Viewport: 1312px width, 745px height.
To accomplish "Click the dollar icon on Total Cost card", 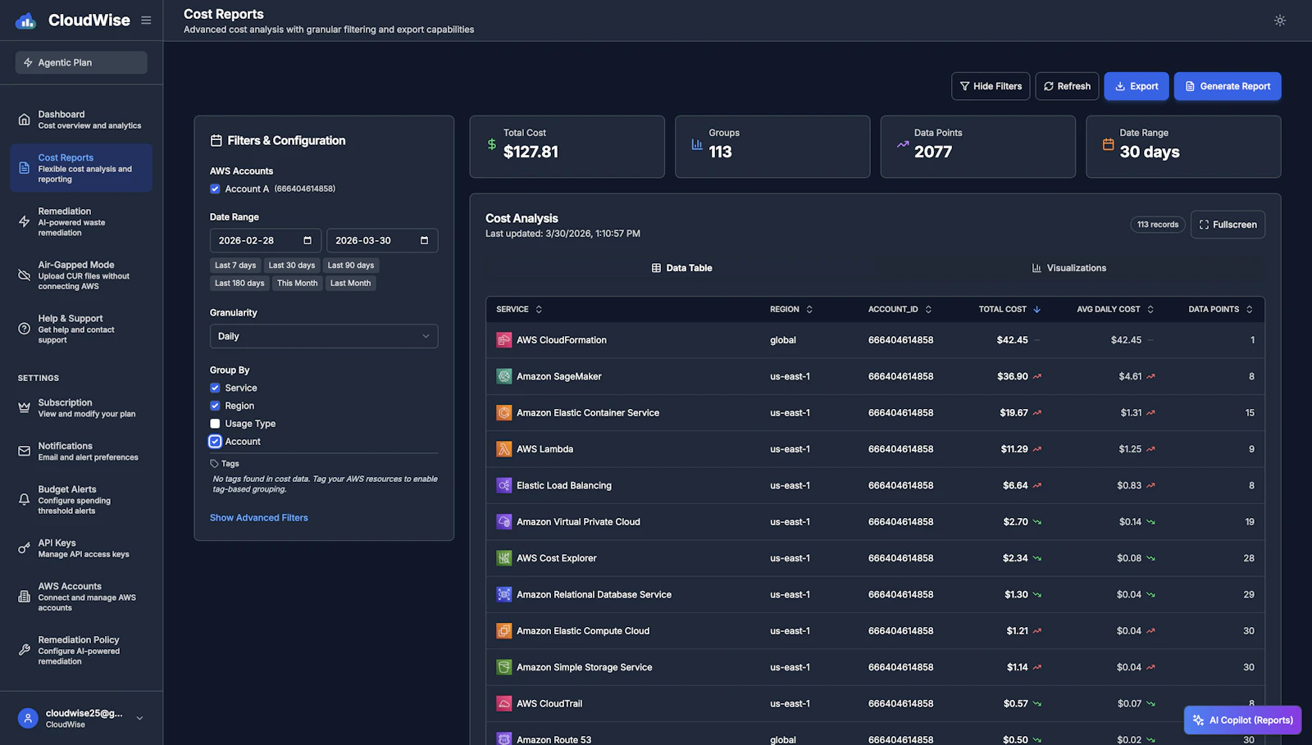I will (x=492, y=144).
